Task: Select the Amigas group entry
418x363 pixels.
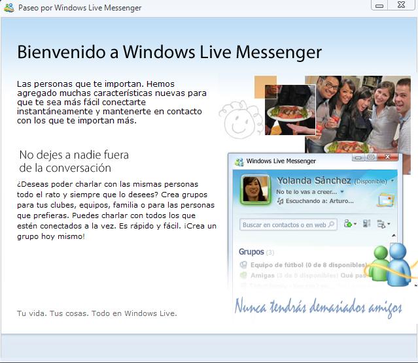Action: tap(262, 276)
